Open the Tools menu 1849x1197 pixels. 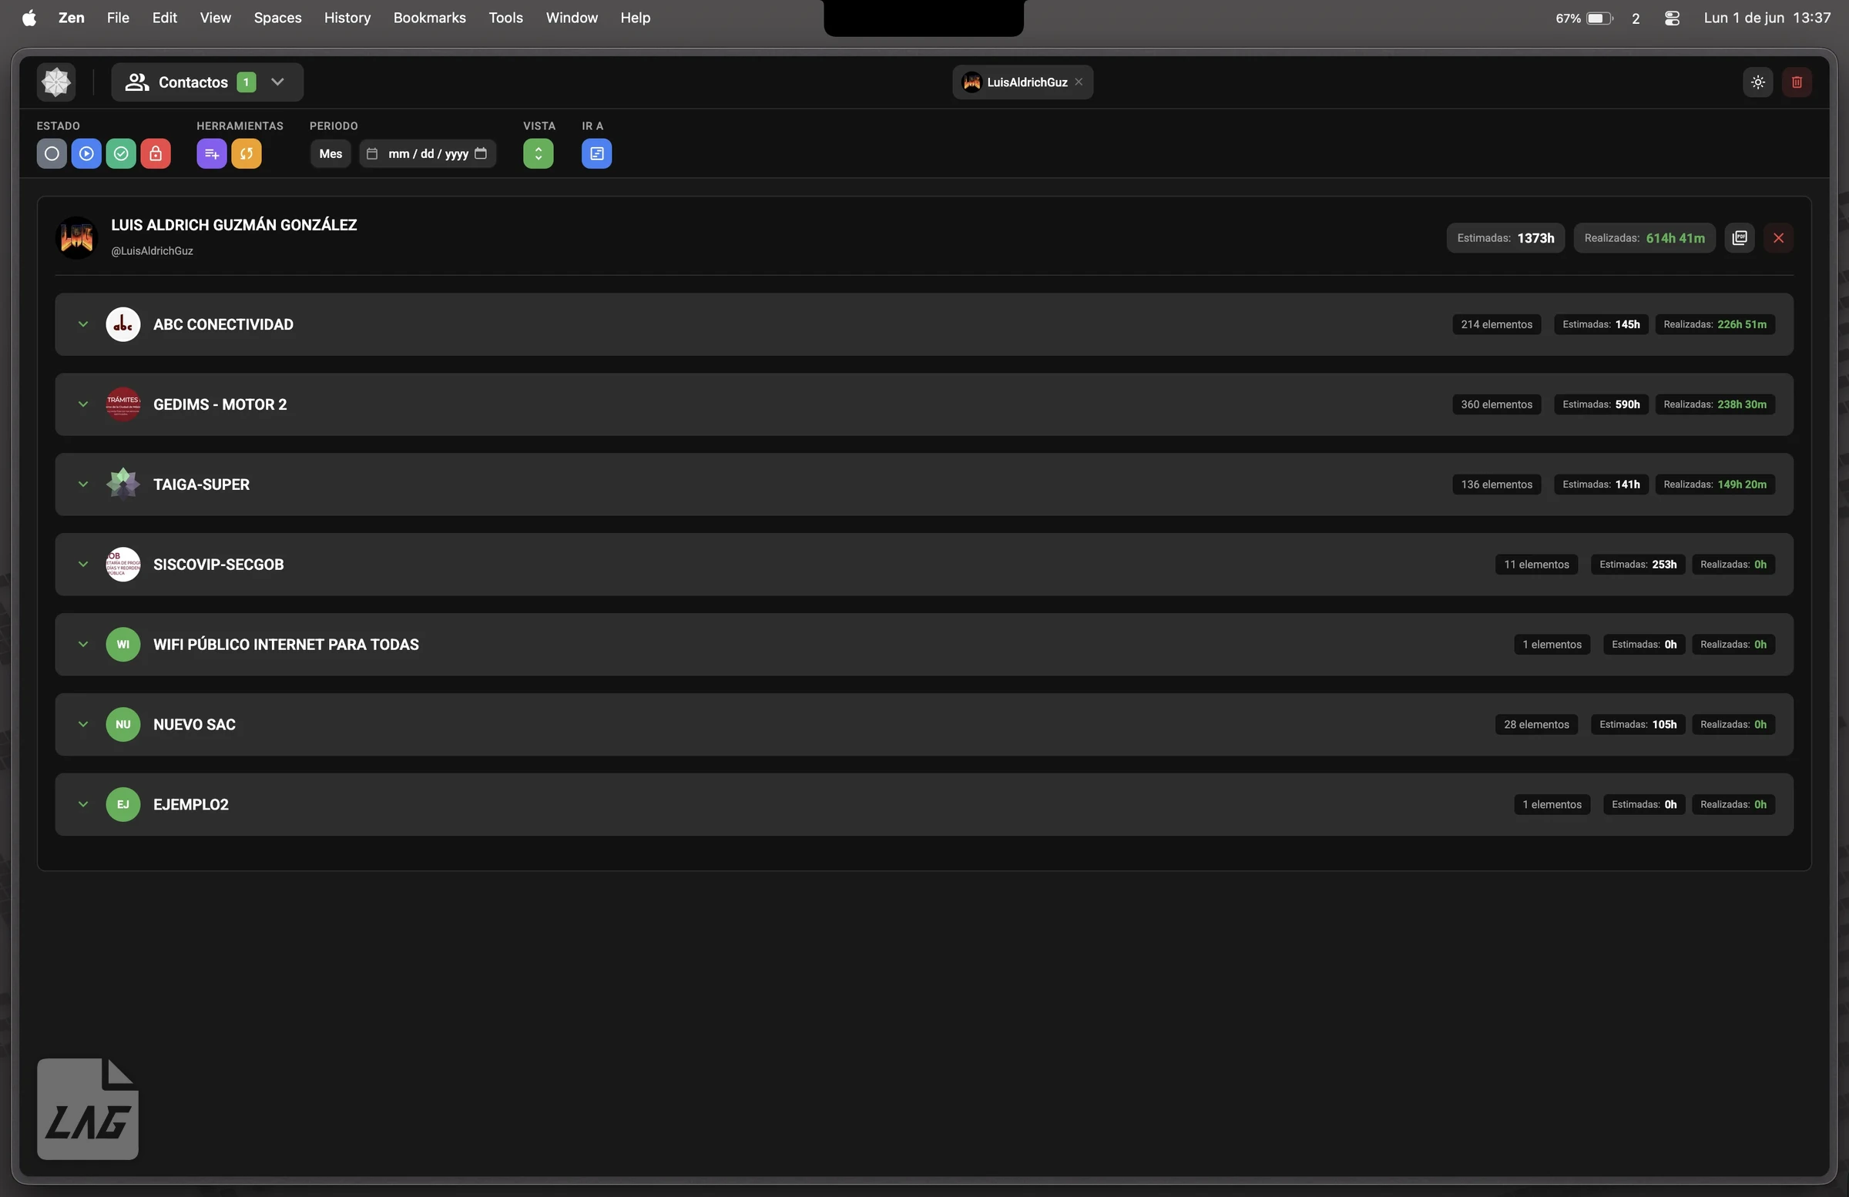[x=505, y=17]
